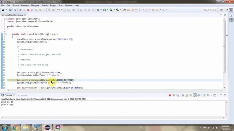This screenshot has height=131, width=234.
Task: Click the Forward navigation arrow icon
Action: tap(163, 10)
